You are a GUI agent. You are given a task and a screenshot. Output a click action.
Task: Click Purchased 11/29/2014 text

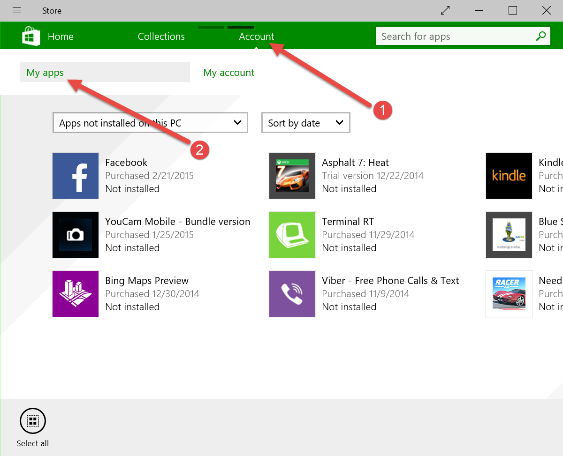click(368, 235)
